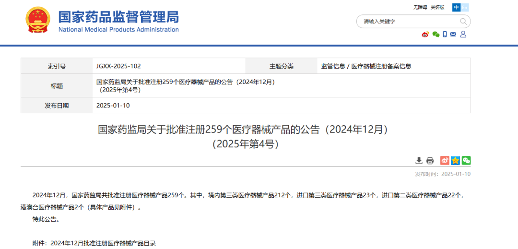Click the 国家药品监督管理局 site title

118,16
